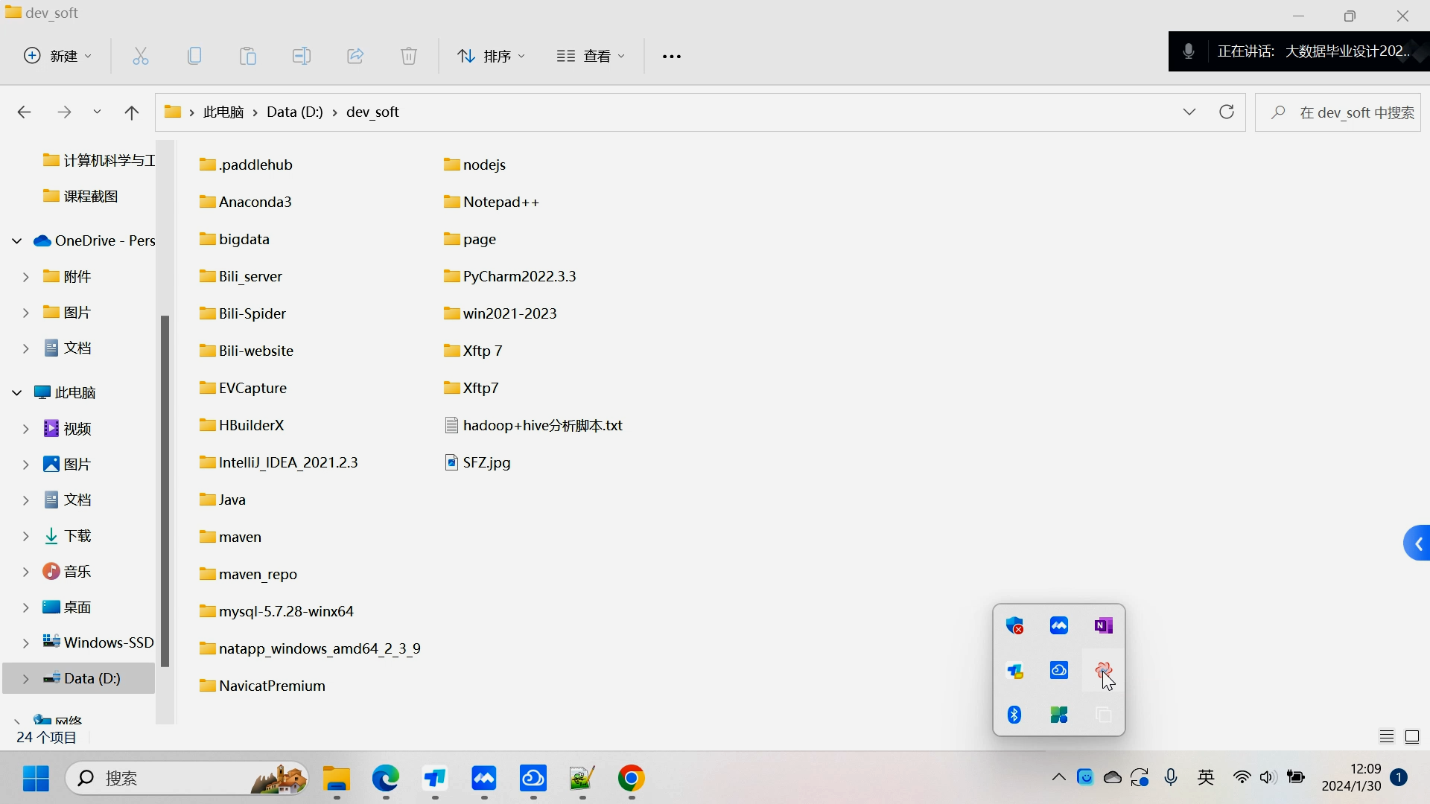Viewport: 1430px width, 804px height.
Task: Click the Cut scissors toolbar icon
Action: pos(141,56)
